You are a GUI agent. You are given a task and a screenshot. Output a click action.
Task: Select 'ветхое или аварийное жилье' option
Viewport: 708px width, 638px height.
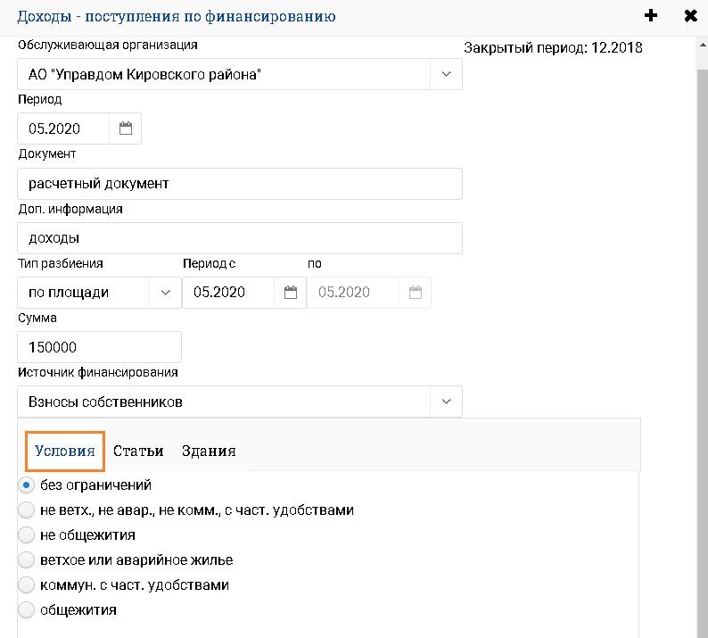(27, 560)
